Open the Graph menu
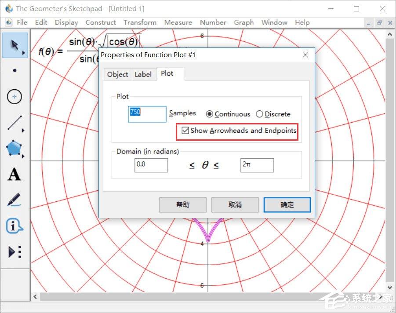Viewport: 396px width, 313px height. 243,22
